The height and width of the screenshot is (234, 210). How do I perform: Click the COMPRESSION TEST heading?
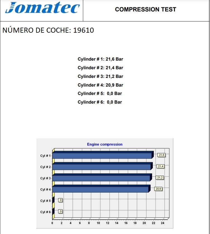pos(145,9)
